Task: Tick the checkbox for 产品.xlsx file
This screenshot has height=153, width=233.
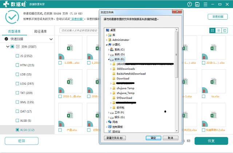Action: pyautogui.click(x=60, y=130)
